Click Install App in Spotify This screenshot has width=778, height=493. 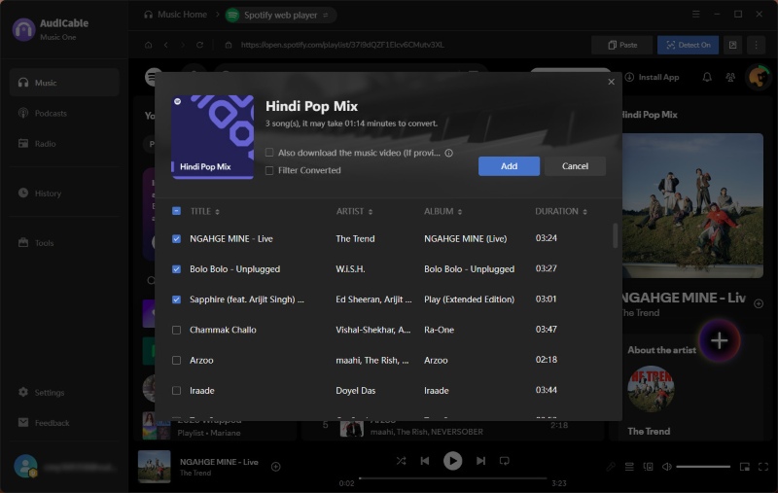click(x=652, y=77)
